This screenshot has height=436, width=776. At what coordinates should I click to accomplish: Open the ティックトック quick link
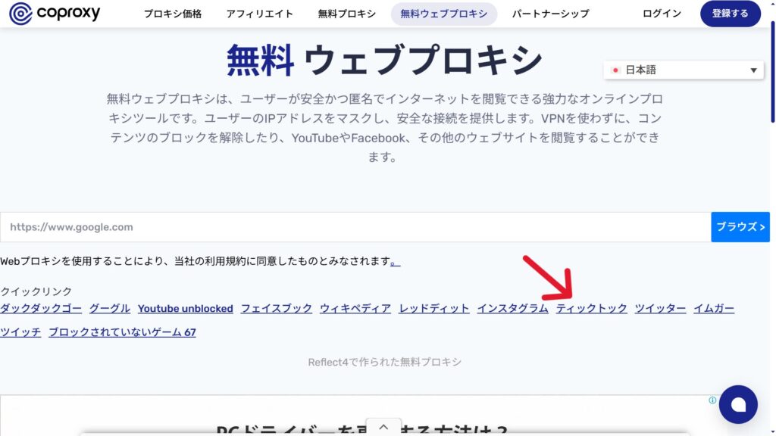pos(591,308)
